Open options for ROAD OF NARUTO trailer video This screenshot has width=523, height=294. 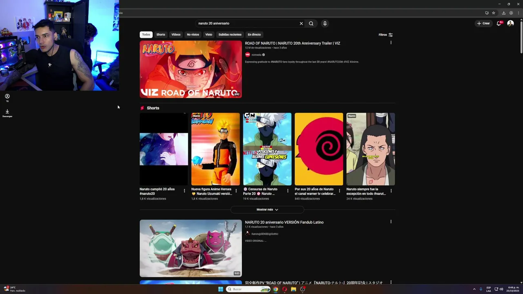391,42
